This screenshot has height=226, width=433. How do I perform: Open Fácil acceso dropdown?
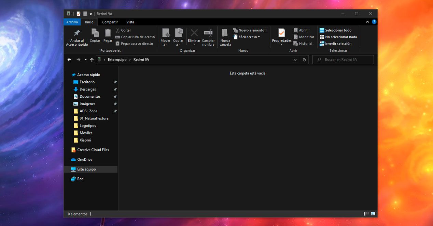(247, 37)
